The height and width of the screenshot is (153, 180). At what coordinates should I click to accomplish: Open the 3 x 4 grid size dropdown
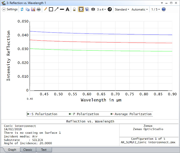pyautogui.click(x=101, y=10)
